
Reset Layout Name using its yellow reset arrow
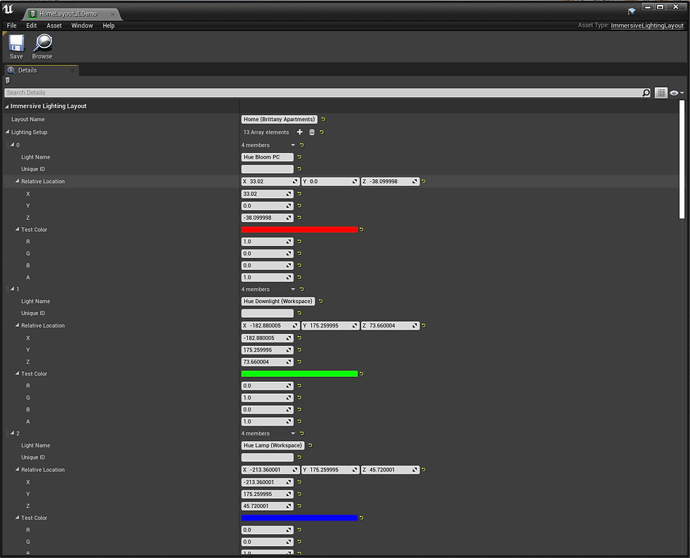click(x=322, y=119)
